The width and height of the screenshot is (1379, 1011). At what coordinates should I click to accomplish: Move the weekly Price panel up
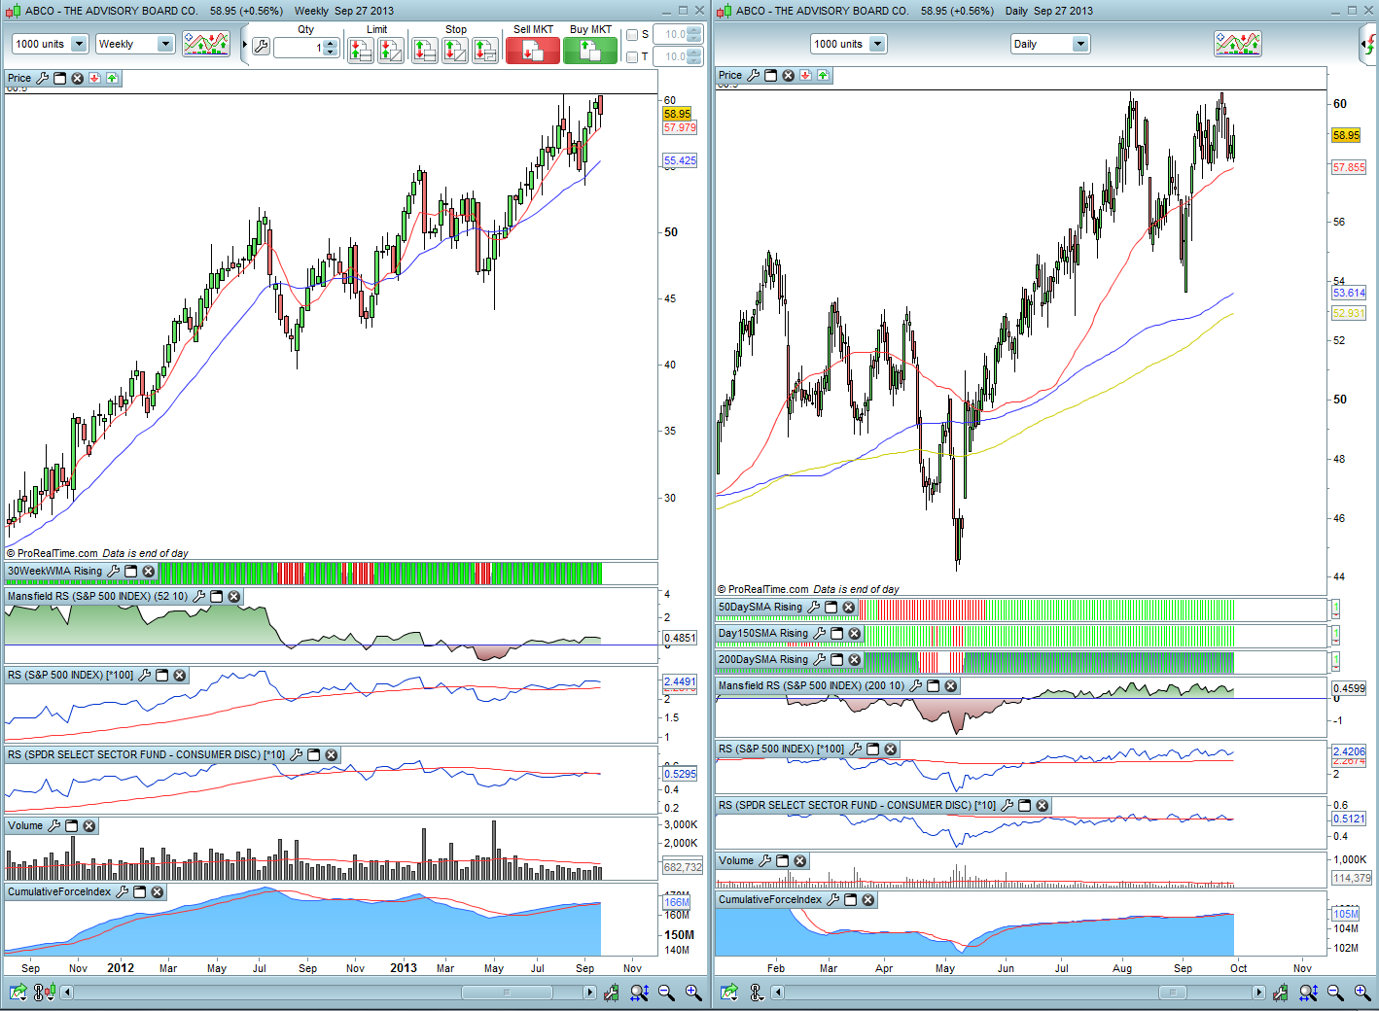(112, 79)
